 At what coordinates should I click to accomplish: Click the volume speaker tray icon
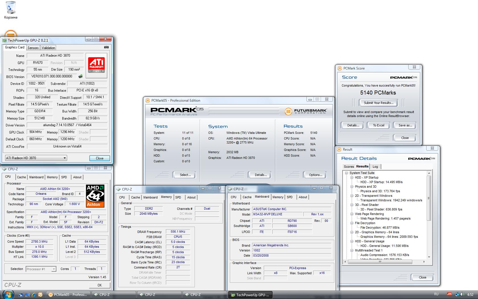tap(462, 294)
